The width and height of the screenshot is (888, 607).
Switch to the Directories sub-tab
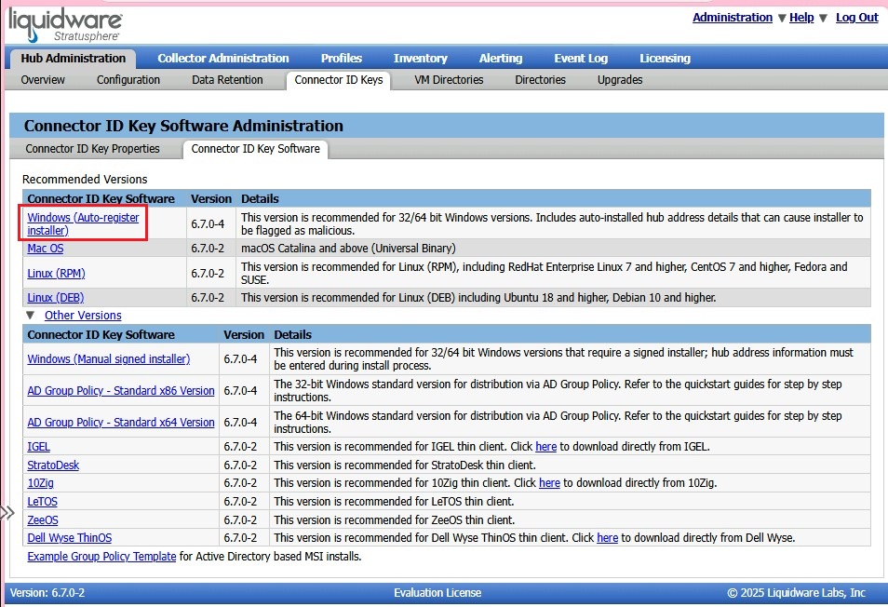point(540,80)
